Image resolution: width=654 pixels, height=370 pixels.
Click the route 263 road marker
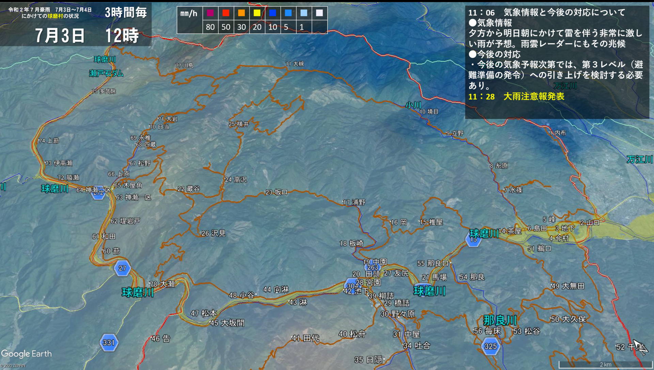373,267
